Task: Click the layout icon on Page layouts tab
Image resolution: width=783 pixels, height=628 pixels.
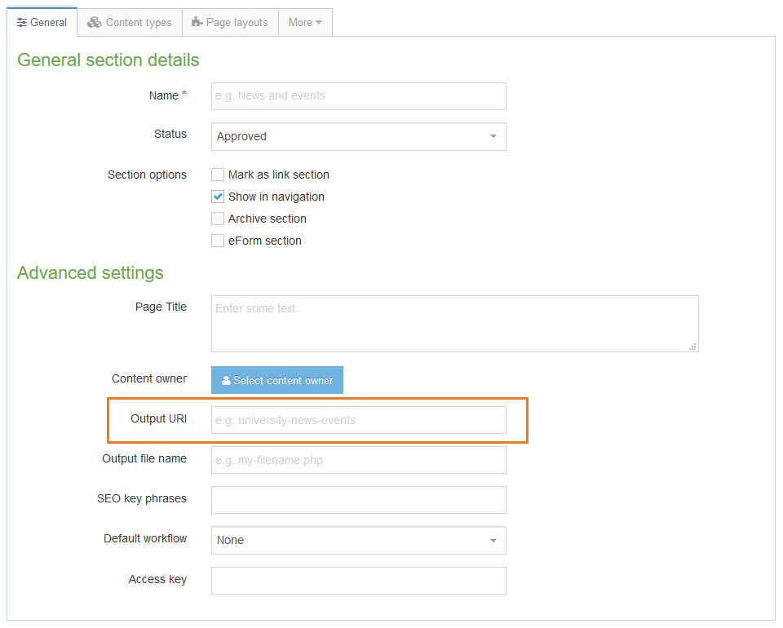Action: [197, 22]
